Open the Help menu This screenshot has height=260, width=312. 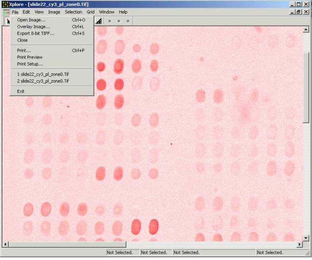click(x=123, y=12)
